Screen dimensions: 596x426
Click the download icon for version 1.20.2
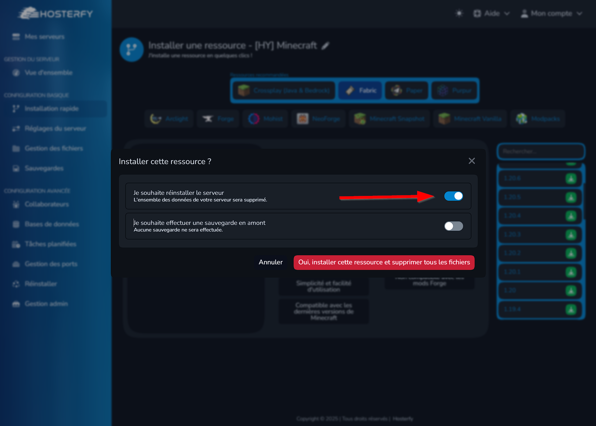click(571, 253)
